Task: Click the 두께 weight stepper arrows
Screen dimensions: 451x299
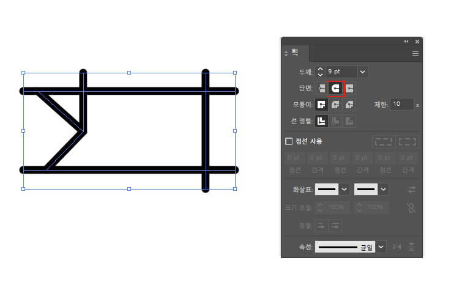Action: click(321, 72)
